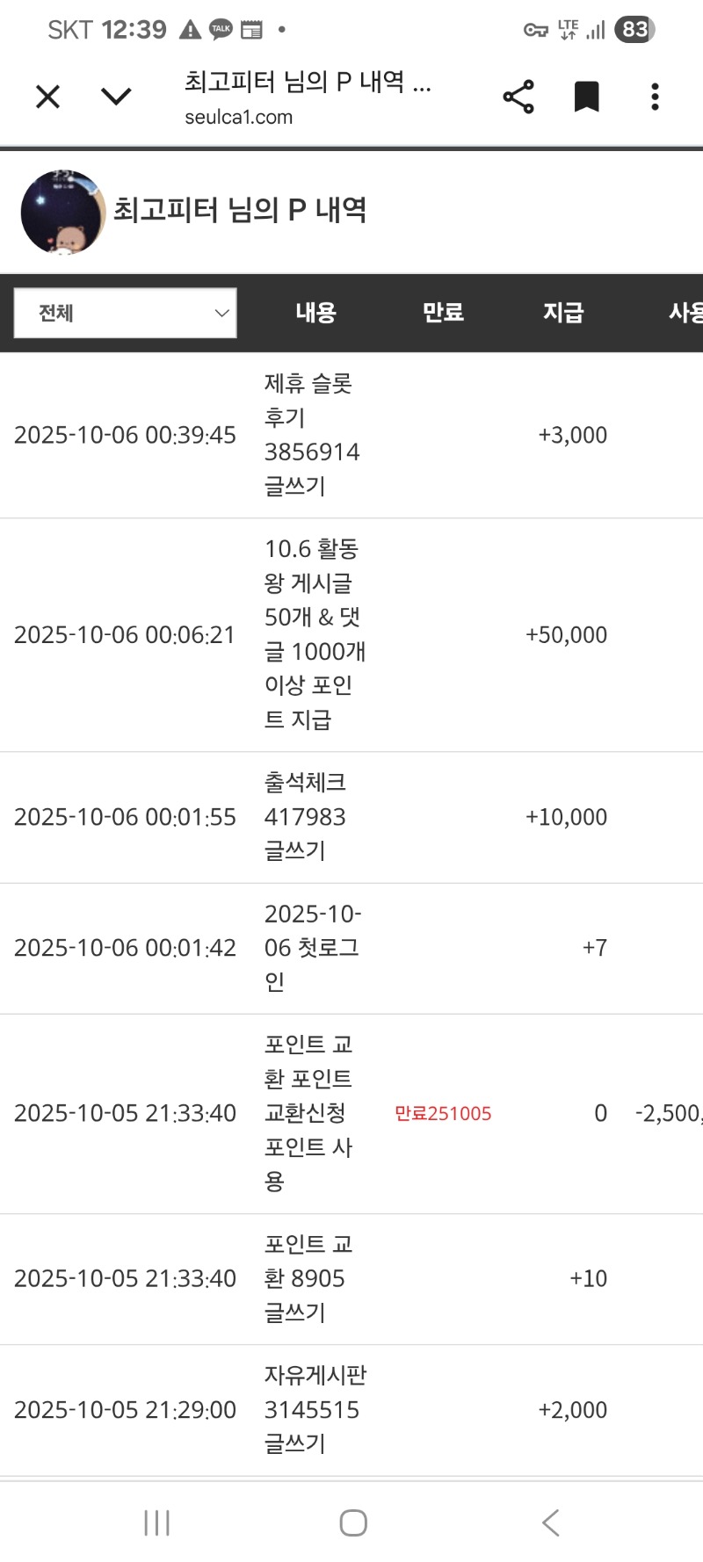
Task: Tap the warning notification icon
Action: click(x=190, y=30)
